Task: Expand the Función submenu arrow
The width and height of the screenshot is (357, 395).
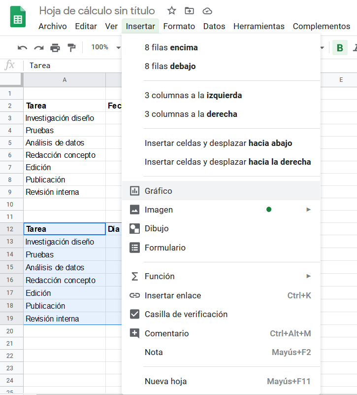Action: [308, 276]
